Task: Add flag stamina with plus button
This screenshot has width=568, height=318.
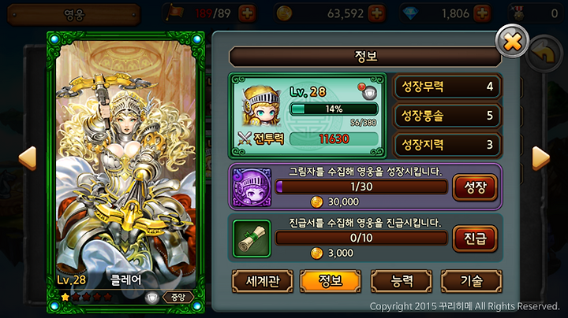Action: click(248, 13)
